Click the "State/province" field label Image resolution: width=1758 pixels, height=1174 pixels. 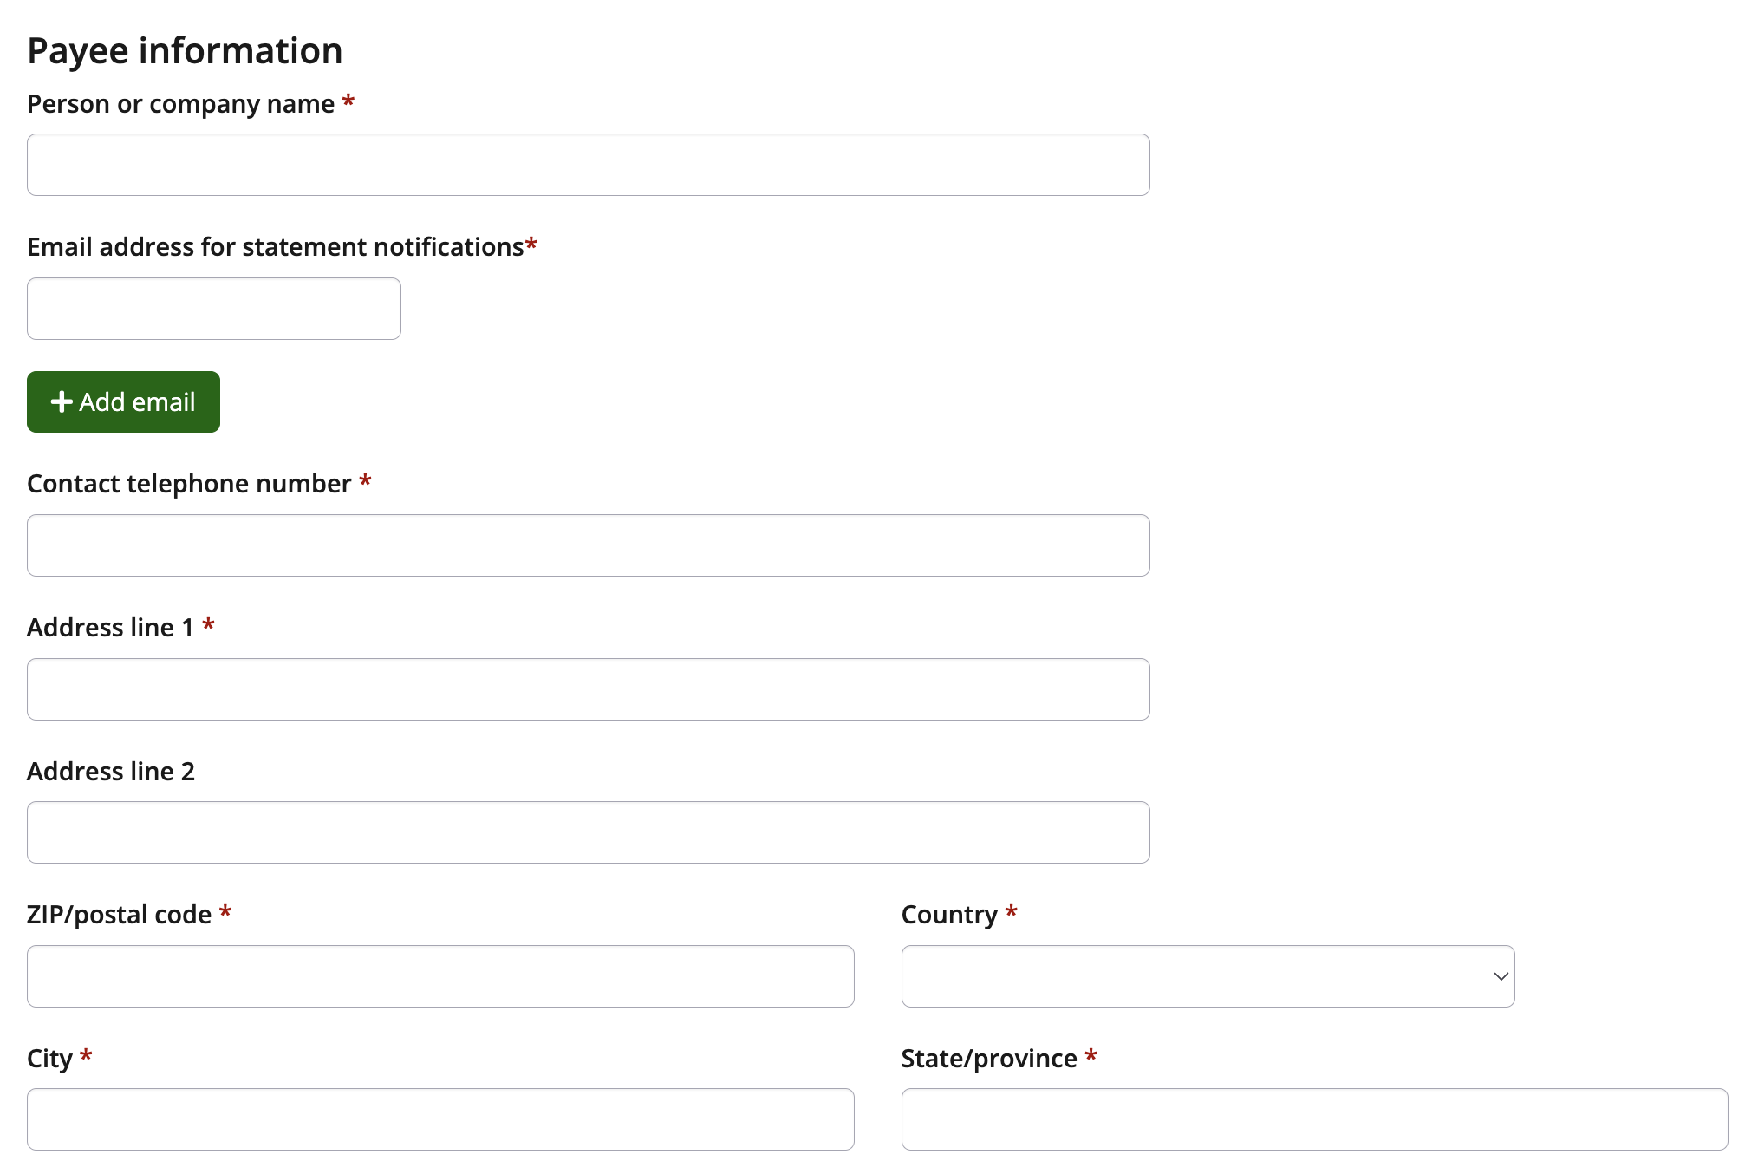[x=988, y=1059]
